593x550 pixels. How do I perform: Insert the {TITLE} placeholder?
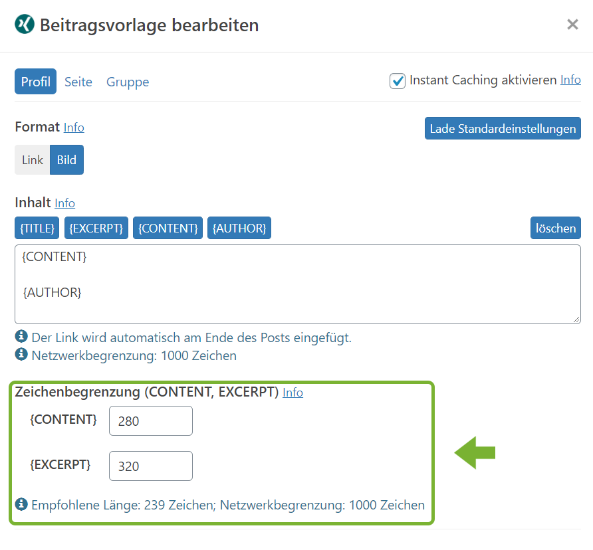[37, 228]
